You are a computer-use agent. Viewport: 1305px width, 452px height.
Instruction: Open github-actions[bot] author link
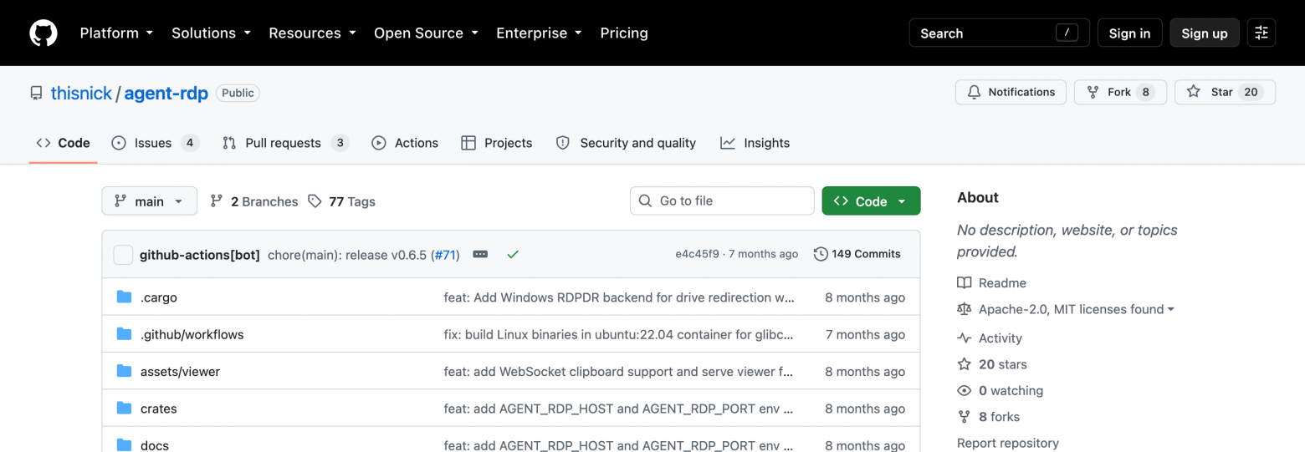[x=200, y=255]
